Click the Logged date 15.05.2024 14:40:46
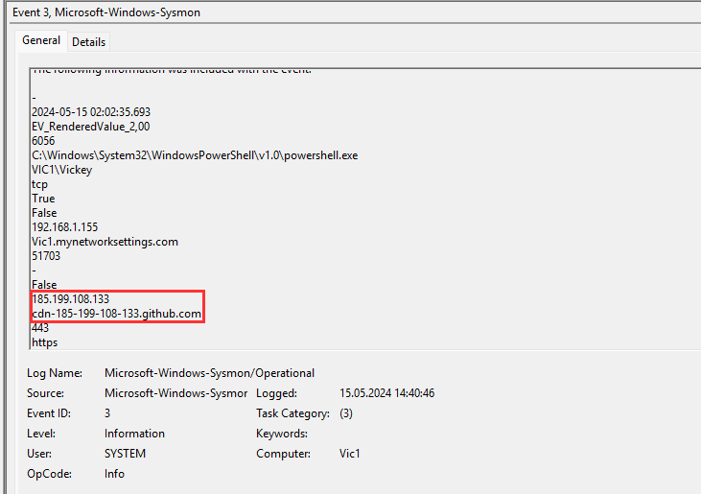This screenshot has width=701, height=494. point(387,393)
